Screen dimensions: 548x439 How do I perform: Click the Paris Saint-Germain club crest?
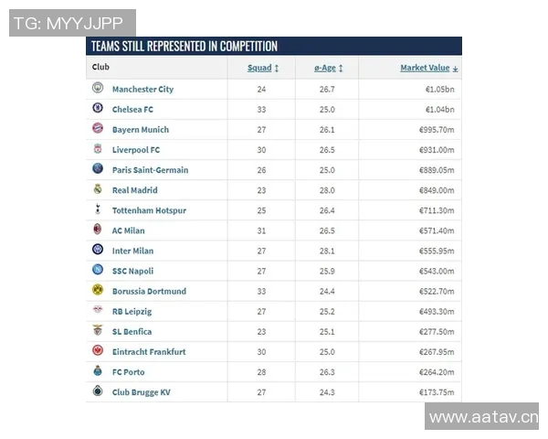(98, 169)
